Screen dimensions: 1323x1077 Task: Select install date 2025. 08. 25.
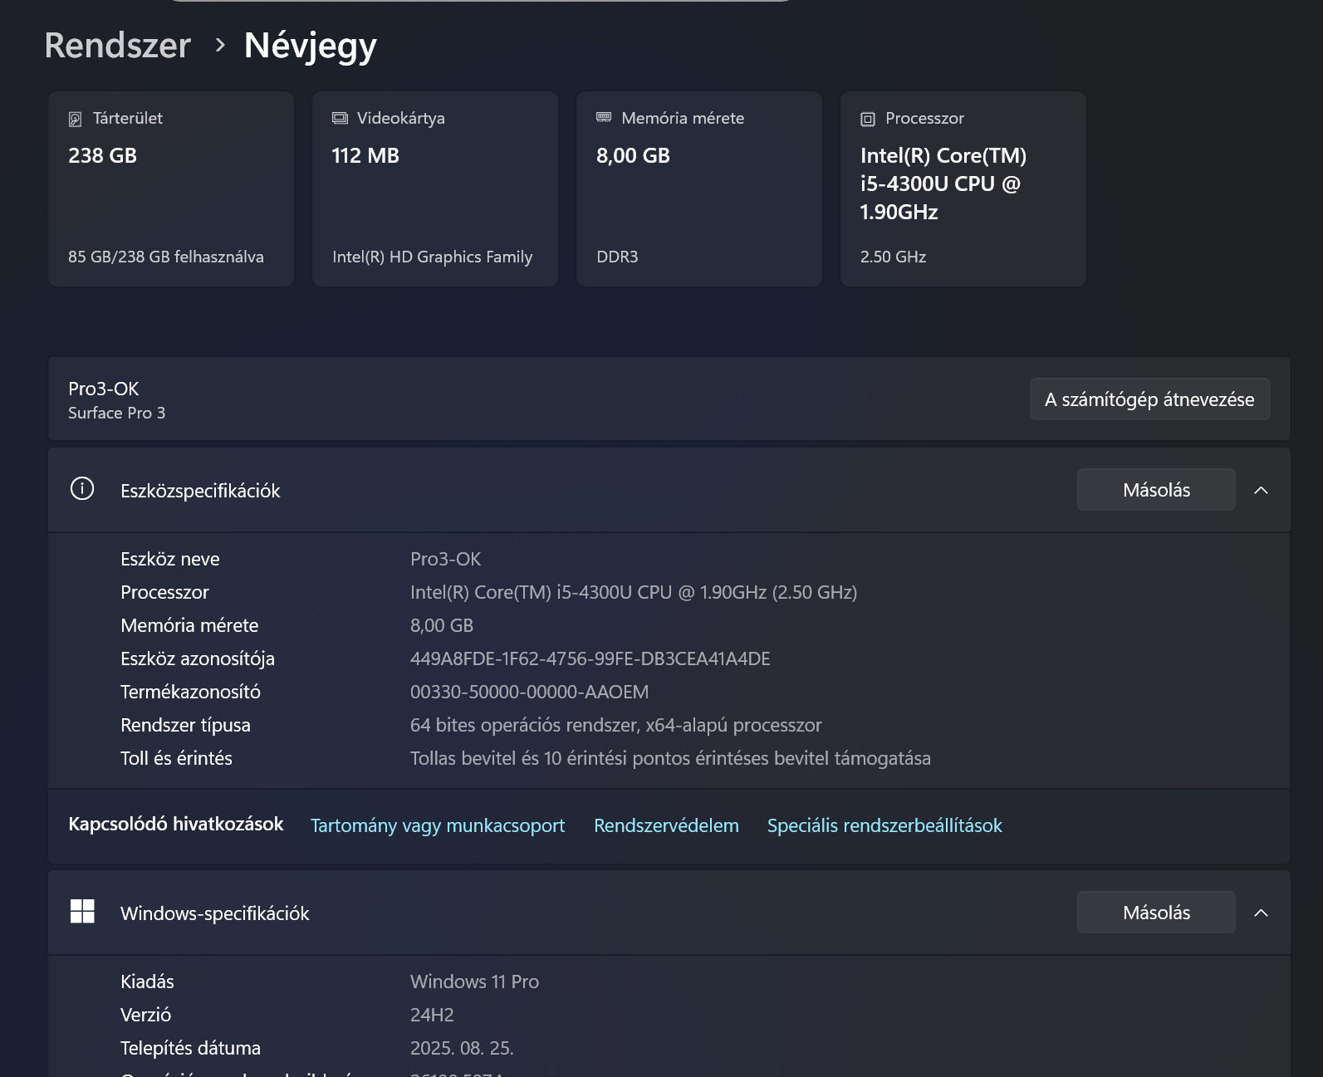pyautogui.click(x=462, y=1048)
